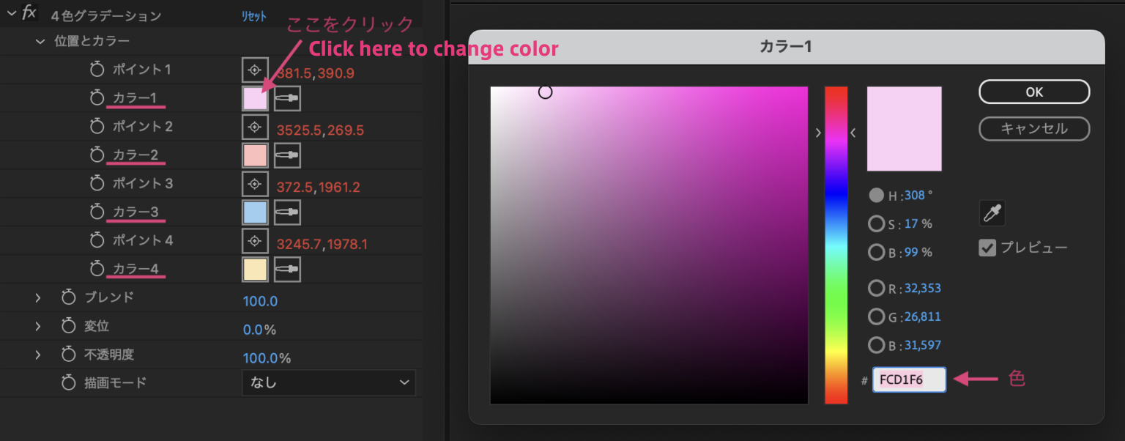Screen dimensions: 1125x441
Task: Expand the ブレンド property
Action: [38, 297]
